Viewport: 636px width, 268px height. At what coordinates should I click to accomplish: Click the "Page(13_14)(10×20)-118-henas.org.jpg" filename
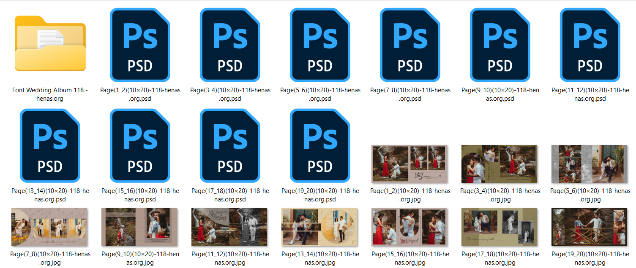tap(320, 258)
